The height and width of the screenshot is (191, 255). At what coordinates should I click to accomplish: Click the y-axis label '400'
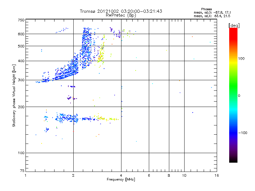(21, 61)
